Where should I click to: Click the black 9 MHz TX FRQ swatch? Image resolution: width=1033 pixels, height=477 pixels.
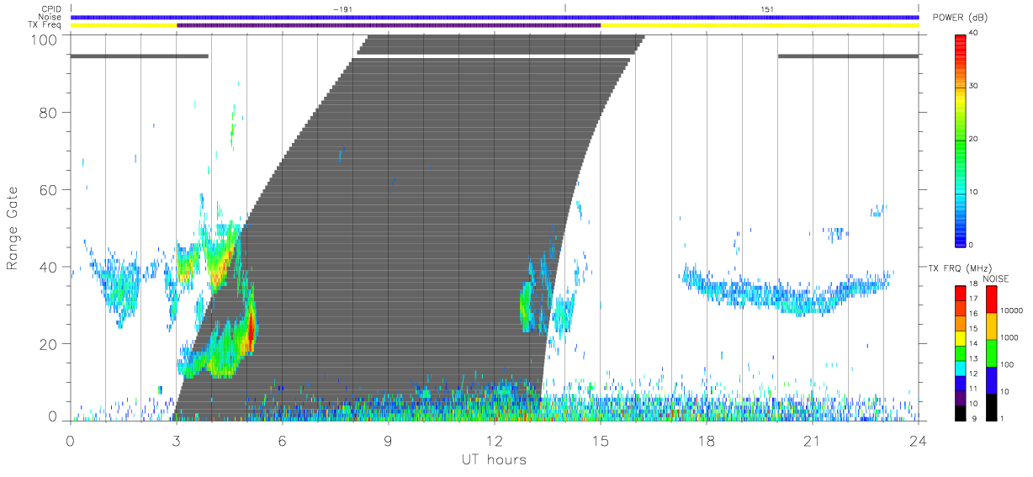[x=961, y=413]
